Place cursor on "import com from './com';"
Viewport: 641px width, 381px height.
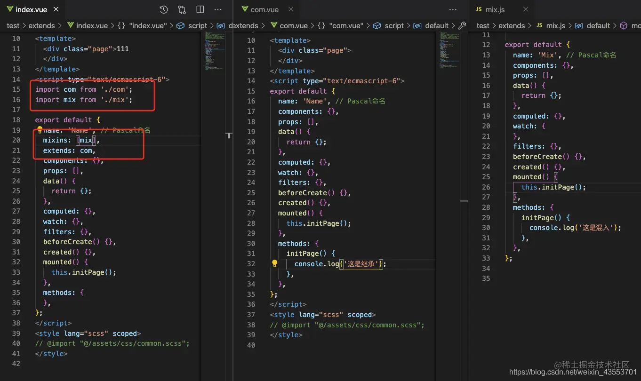coord(84,89)
